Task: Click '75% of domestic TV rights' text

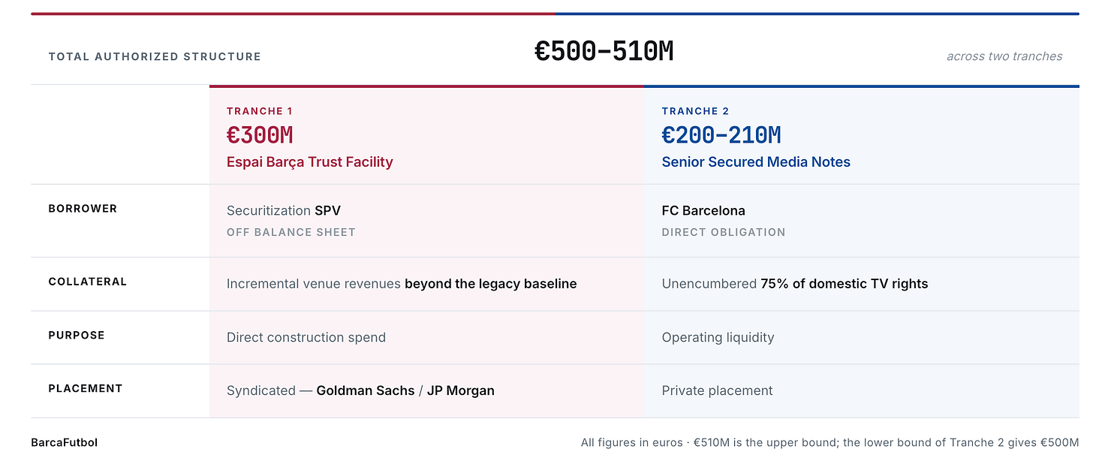Action: 845,284
